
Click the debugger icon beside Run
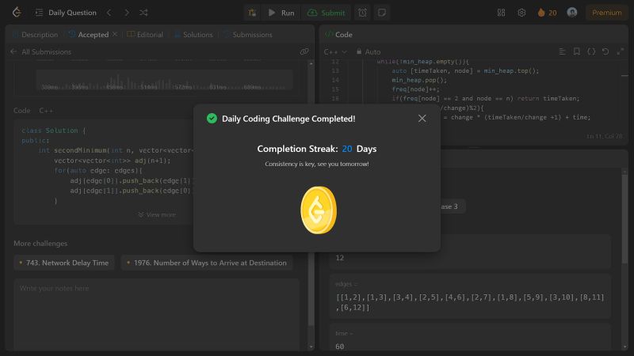click(252, 13)
